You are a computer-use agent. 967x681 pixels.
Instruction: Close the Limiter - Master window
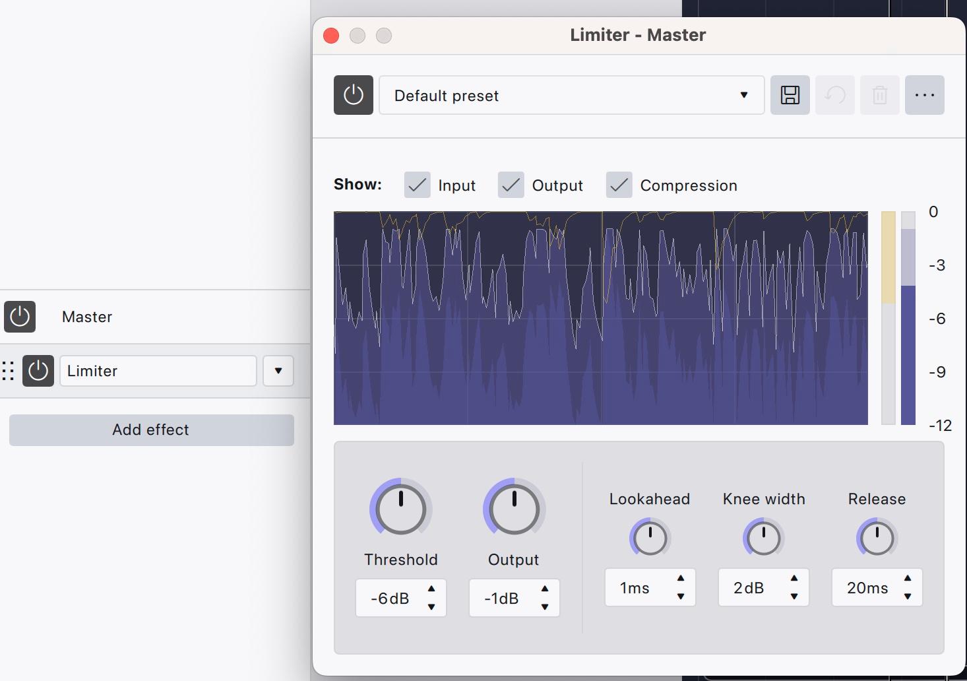click(x=331, y=36)
